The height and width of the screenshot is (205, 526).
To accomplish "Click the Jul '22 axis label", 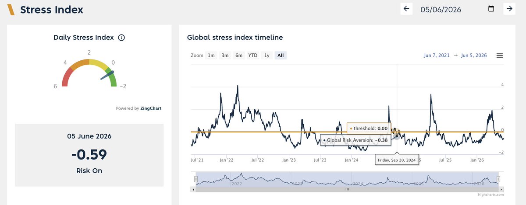I will 258,160.
